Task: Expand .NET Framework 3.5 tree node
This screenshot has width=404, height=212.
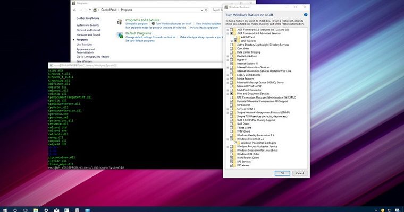Action: pos(228,30)
